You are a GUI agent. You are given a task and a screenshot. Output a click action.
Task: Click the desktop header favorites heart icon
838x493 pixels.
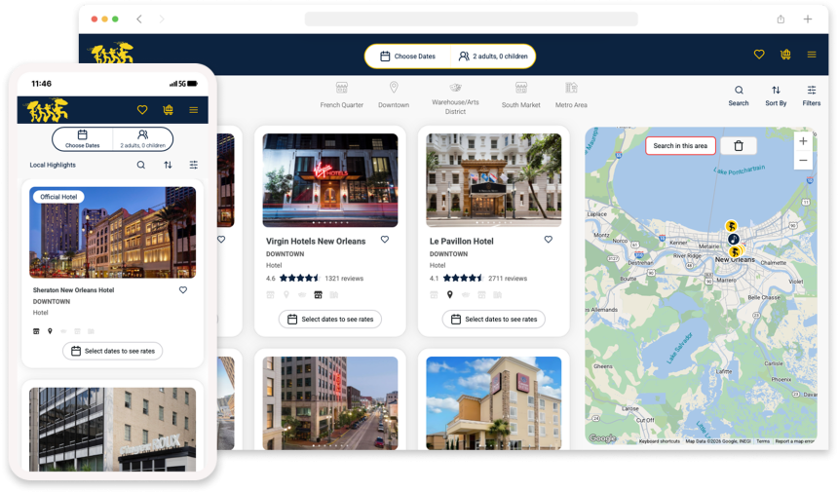(759, 55)
